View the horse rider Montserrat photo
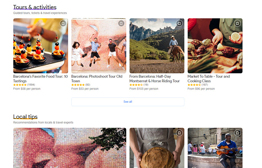Image resolution: width=262 pixels, height=168 pixels. point(157,46)
